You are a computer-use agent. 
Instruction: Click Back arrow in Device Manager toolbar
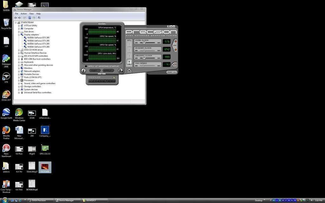(x=16, y=18)
